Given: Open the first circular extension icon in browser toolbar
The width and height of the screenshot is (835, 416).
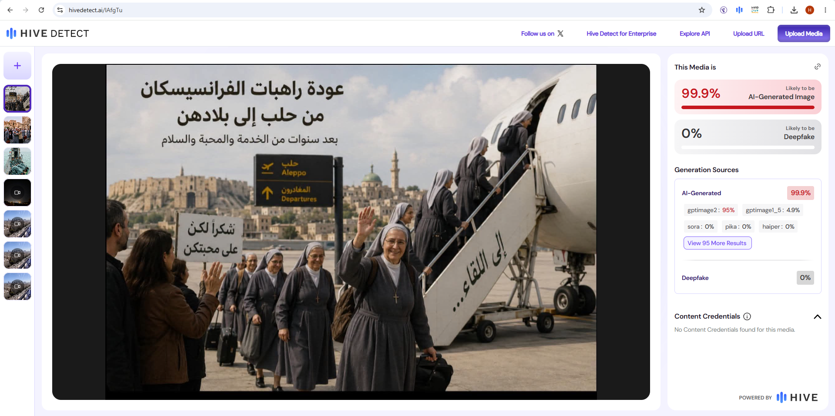Looking at the screenshot, I should [x=724, y=10].
